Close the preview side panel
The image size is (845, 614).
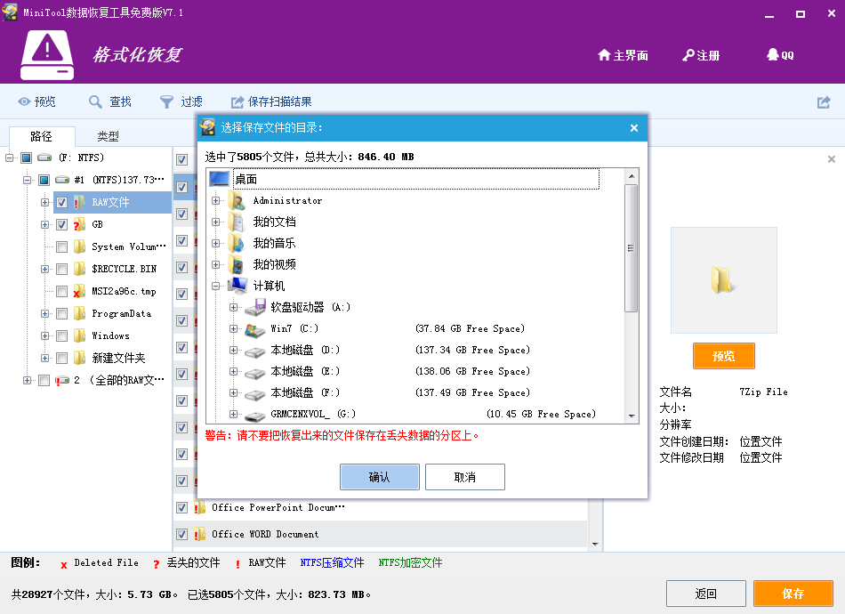(832, 159)
